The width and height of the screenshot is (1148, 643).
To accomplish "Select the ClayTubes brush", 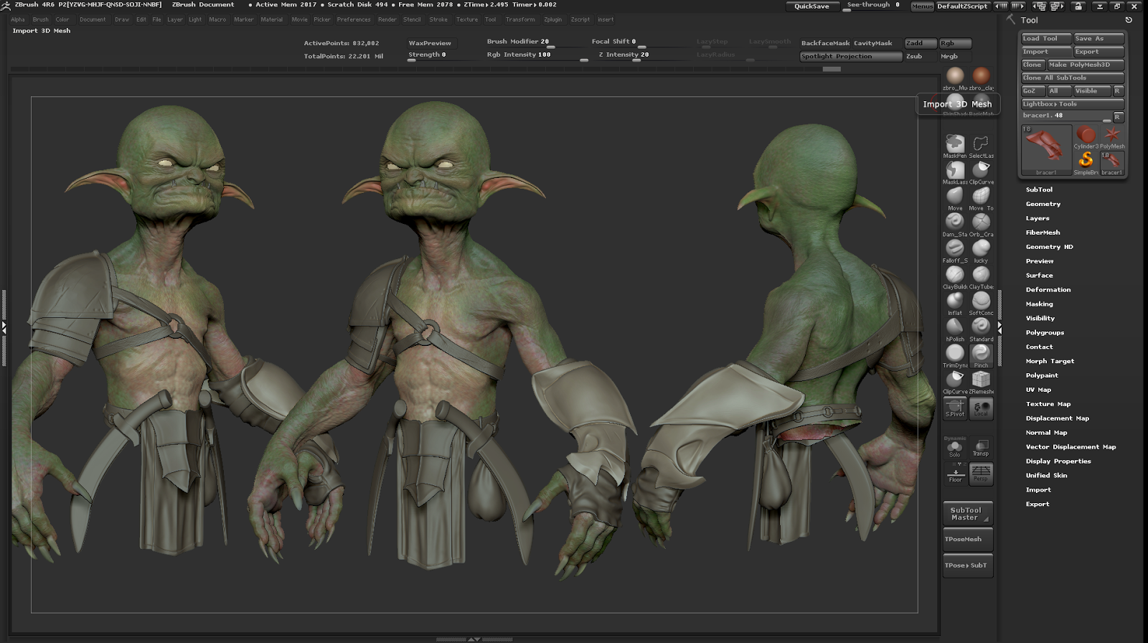I will [x=981, y=276].
